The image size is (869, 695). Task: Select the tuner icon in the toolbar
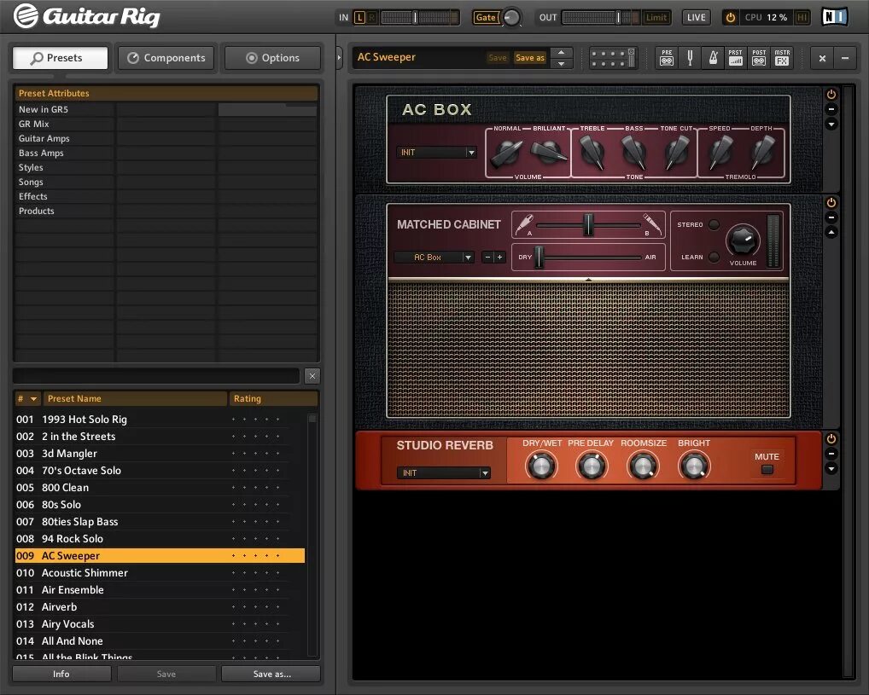[x=690, y=57]
